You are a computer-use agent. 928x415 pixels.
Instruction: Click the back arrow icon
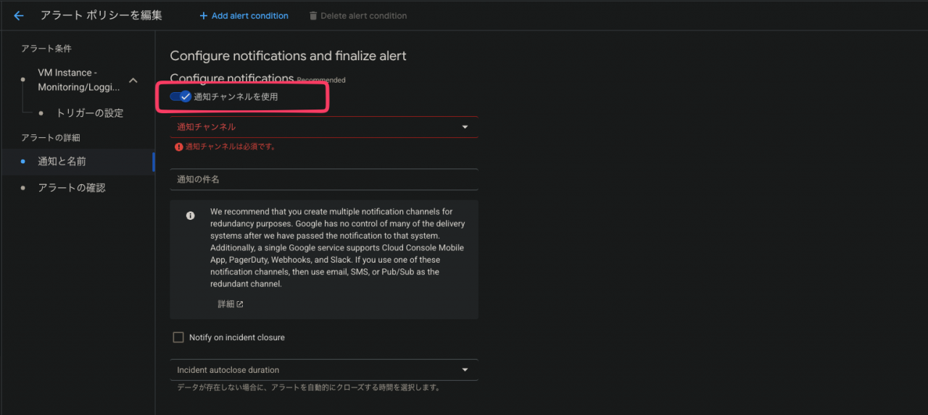click(x=19, y=16)
